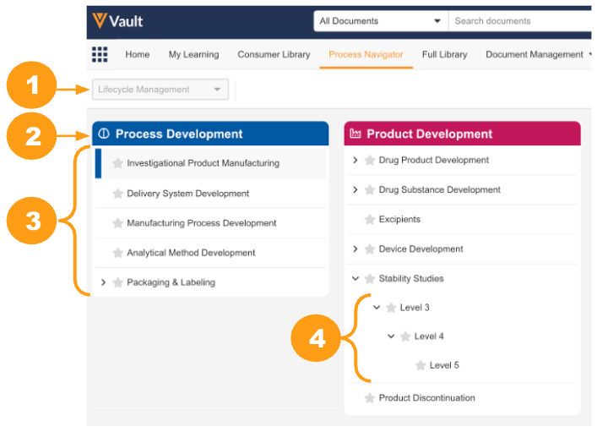Star the Delivery System Development process

point(118,194)
